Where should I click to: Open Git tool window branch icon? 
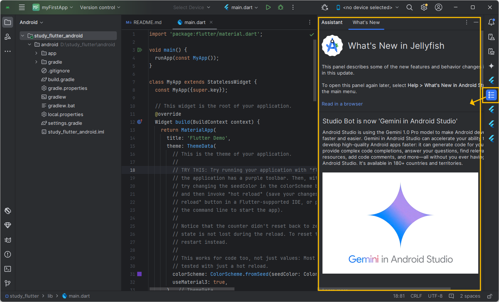pyautogui.click(x=7, y=283)
